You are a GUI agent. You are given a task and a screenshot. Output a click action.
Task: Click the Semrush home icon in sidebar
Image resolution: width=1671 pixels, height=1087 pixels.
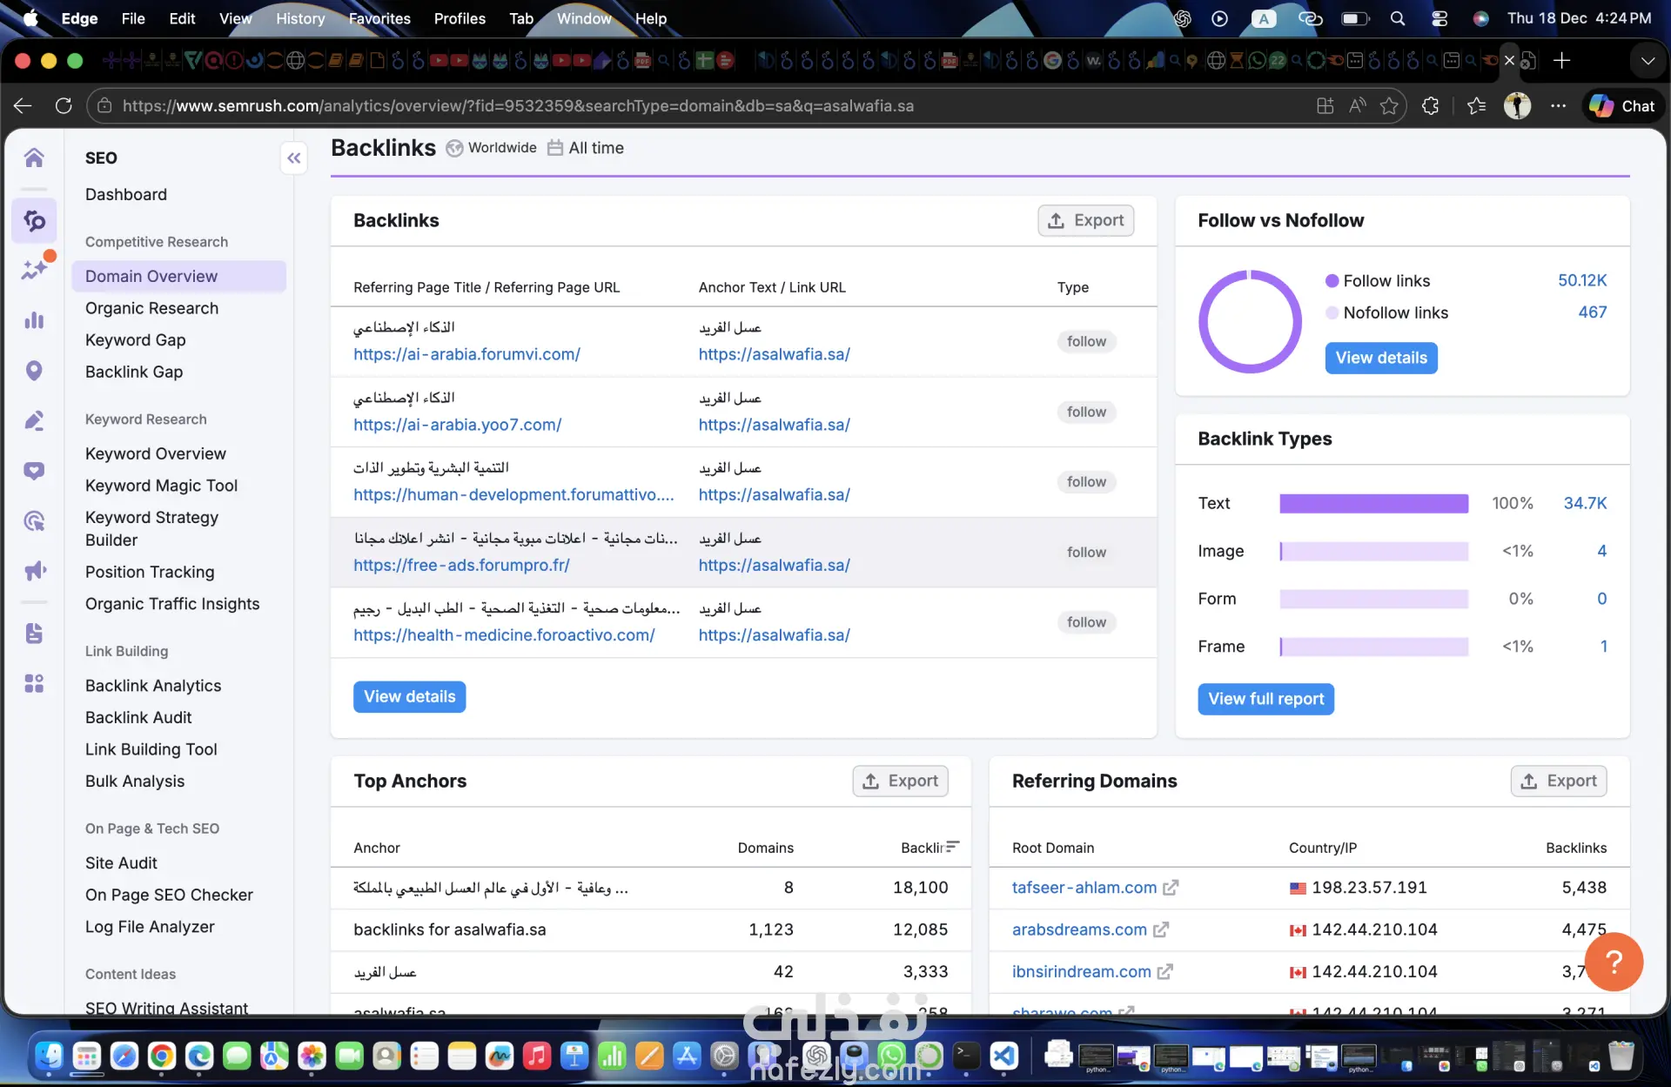coord(34,158)
